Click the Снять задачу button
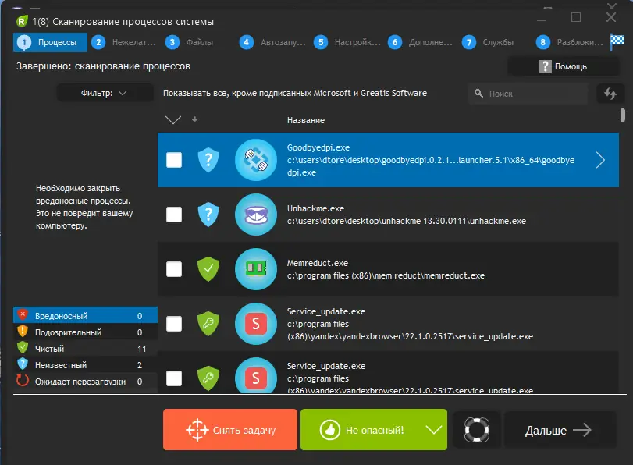This screenshot has width=633, height=465. pyautogui.click(x=230, y=429)
